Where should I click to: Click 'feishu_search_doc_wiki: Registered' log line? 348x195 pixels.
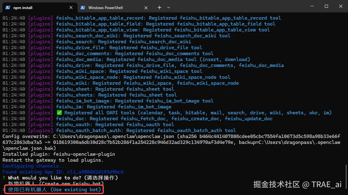pos(117,36)
